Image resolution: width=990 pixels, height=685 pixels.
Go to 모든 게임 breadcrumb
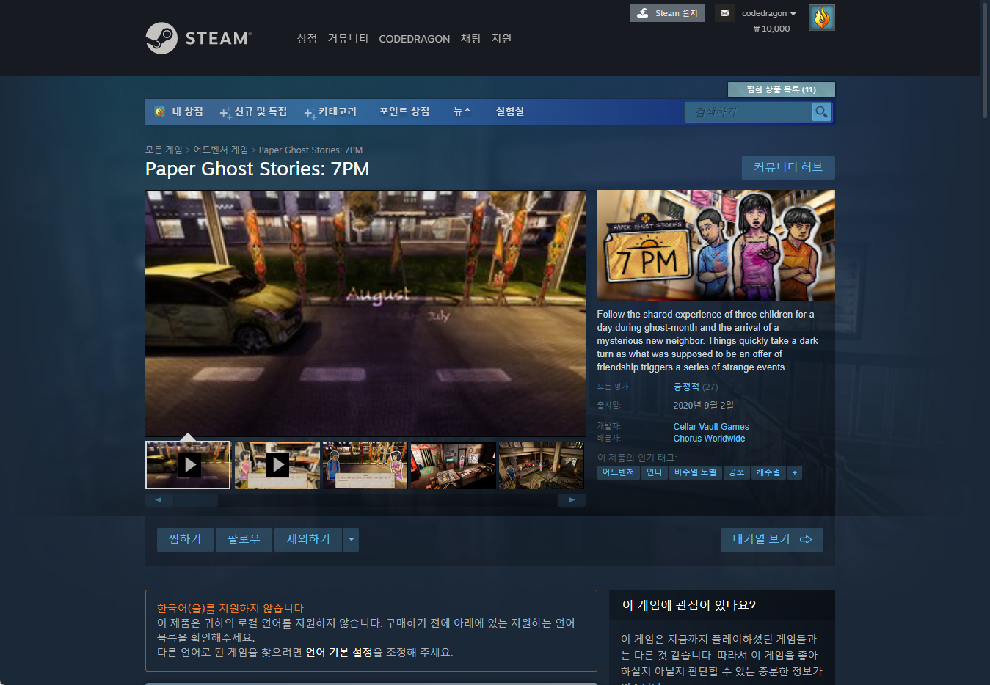tap(164, 150)
